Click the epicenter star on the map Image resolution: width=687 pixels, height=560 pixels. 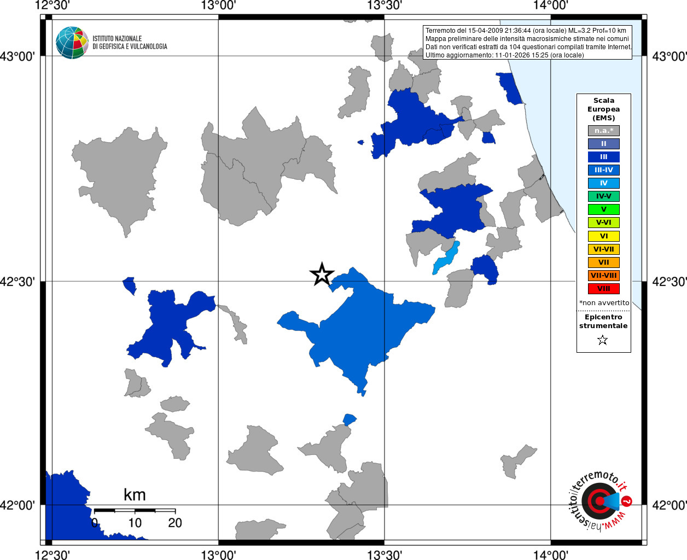tap(322, 274)
